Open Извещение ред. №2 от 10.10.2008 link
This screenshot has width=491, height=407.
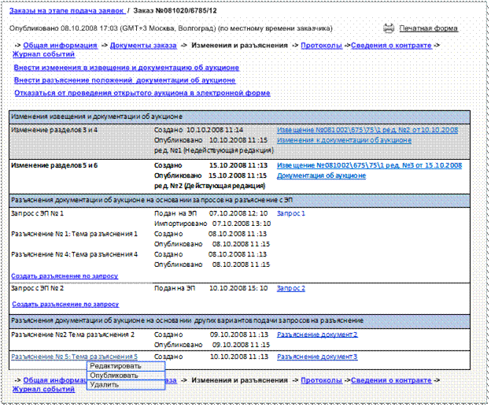[367, 130]
